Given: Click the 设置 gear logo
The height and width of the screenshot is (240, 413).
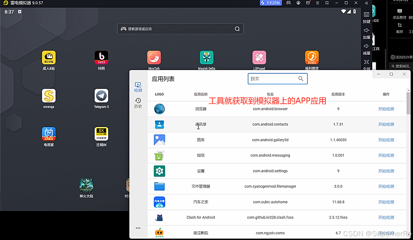Looking at the screenshot, I should tap(159, 171).
